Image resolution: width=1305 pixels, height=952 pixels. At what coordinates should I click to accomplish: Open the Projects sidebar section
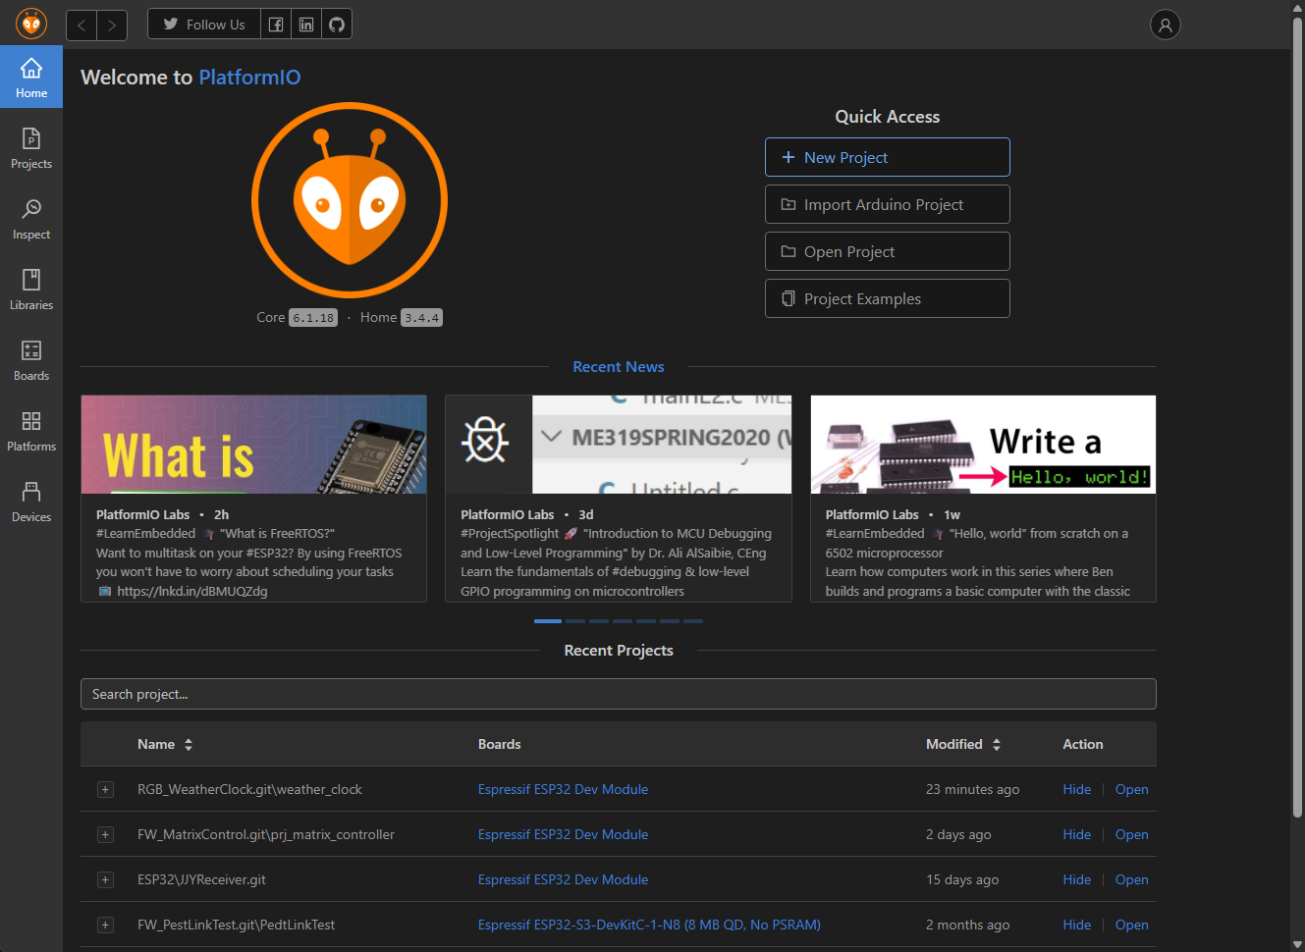pos(31,148)
